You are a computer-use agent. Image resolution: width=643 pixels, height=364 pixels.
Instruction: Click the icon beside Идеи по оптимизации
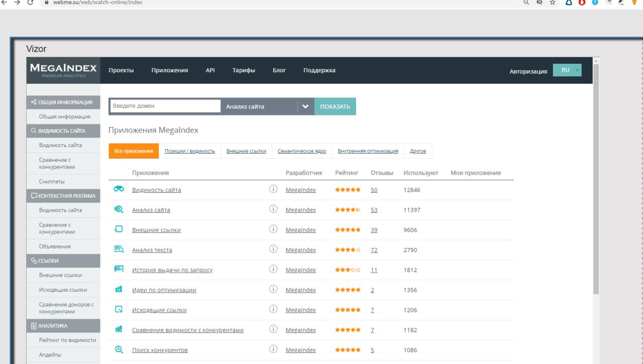tap(119, 289)
